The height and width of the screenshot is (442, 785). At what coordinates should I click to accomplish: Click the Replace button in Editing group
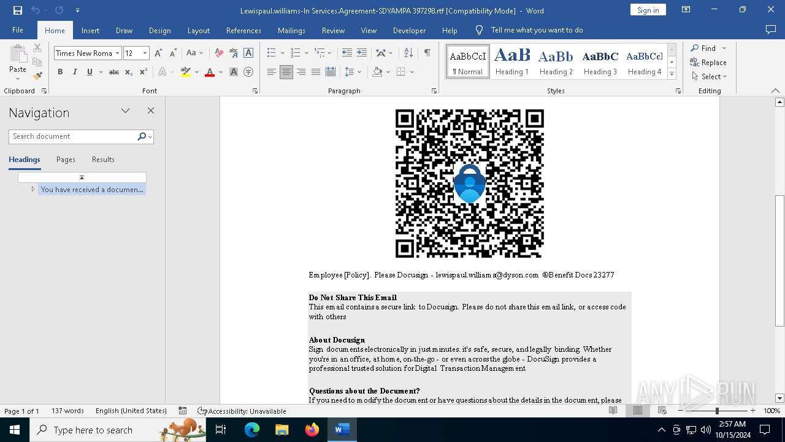click(x=708, y=62)
